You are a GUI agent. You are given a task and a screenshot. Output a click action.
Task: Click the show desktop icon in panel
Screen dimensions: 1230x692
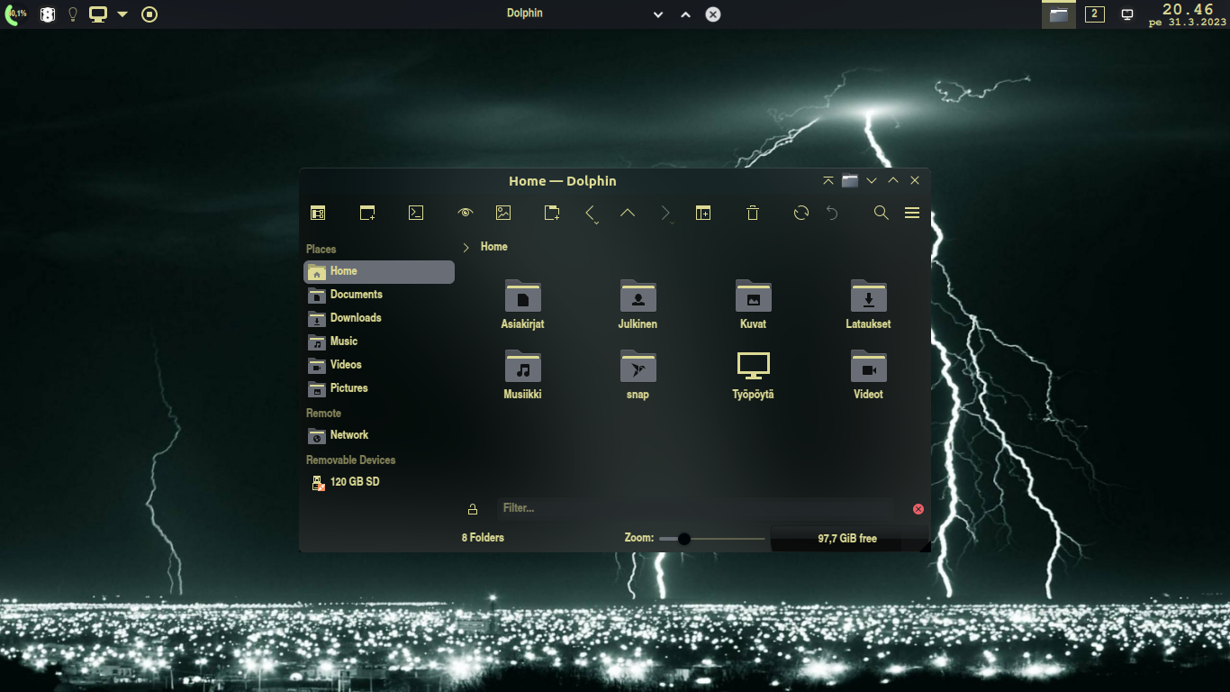[x=1127, y=14]
